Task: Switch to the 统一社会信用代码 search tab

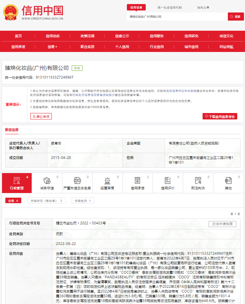Action: (x=170, y=7)
